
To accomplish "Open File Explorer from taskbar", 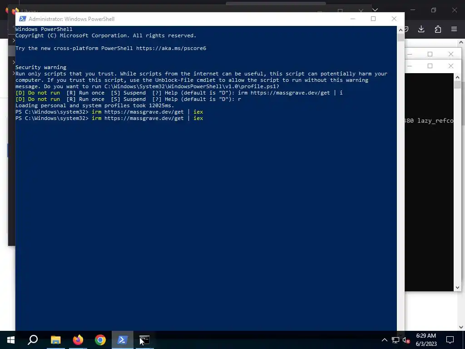I will (55, 340).
